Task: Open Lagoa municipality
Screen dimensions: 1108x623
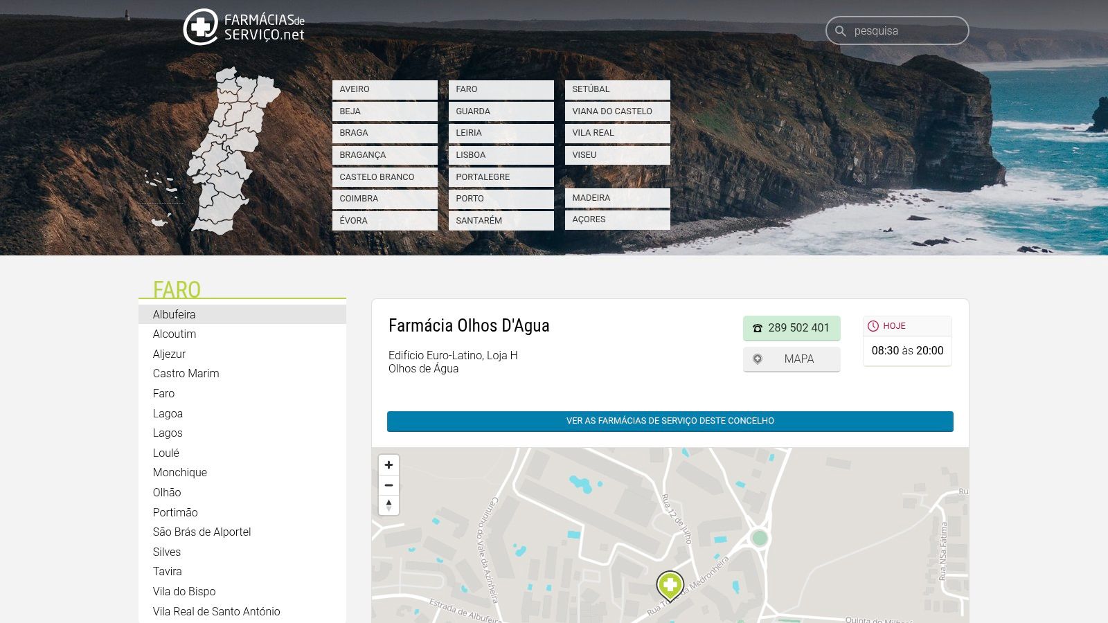Action: [242, 414]
